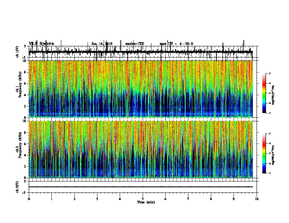Click the ch.2 "Frequency (kHz)" axis label
This screenshot has width=289, height=223.
coord(20,145)
